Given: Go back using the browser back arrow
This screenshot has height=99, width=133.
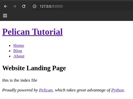Looking at the screenshot, I should pyautogui.click(x=6, y=6).
